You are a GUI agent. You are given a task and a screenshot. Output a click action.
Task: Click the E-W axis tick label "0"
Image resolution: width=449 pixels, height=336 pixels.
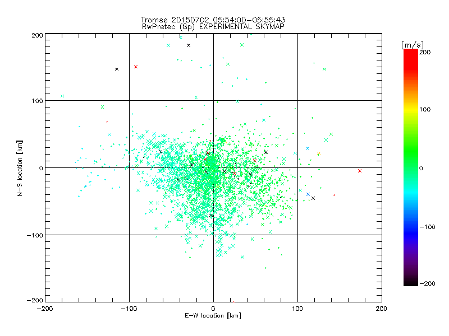[213, 309]
